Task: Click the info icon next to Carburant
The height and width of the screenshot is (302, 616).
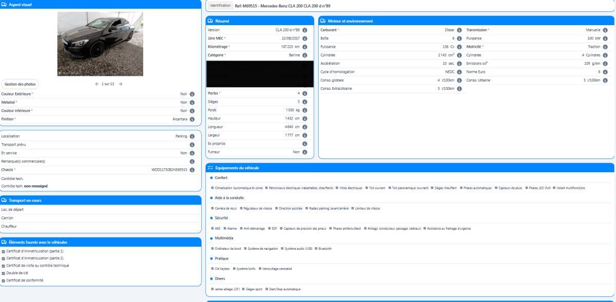Action: point(459,30)
